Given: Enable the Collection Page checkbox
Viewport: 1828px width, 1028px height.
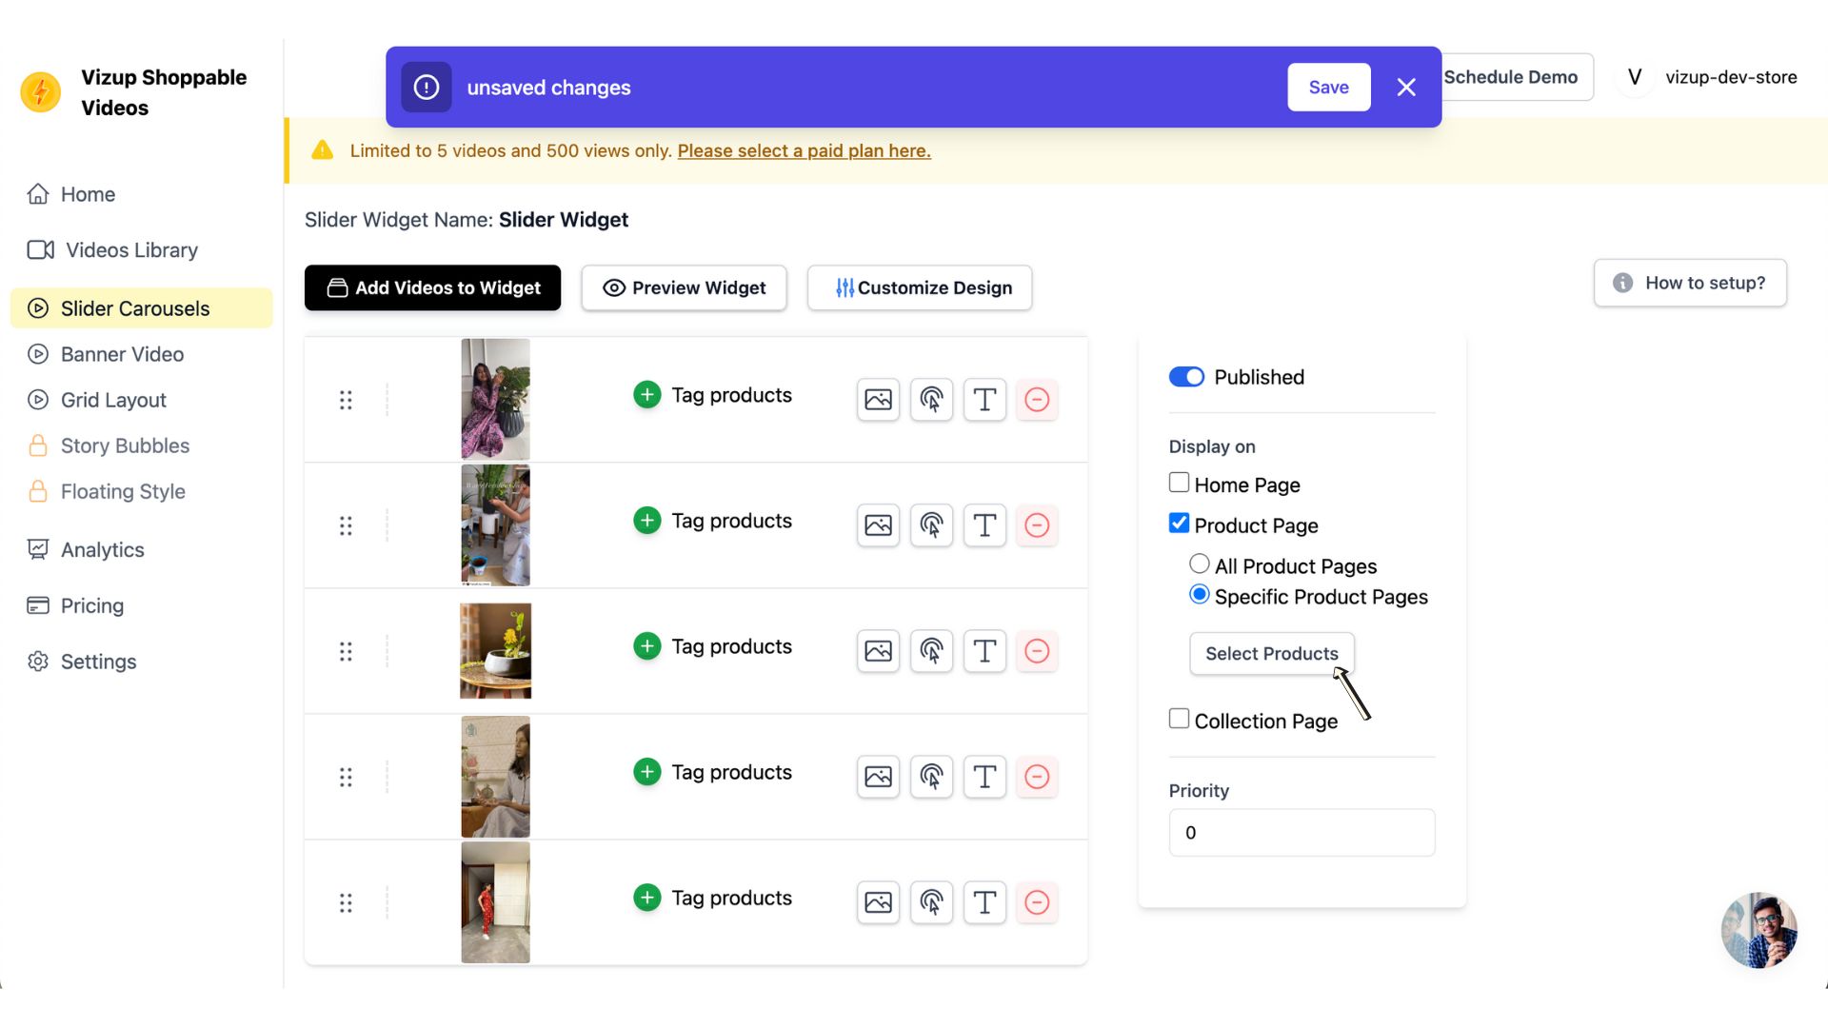Looking at the screenshot, I should point(1178,718).
